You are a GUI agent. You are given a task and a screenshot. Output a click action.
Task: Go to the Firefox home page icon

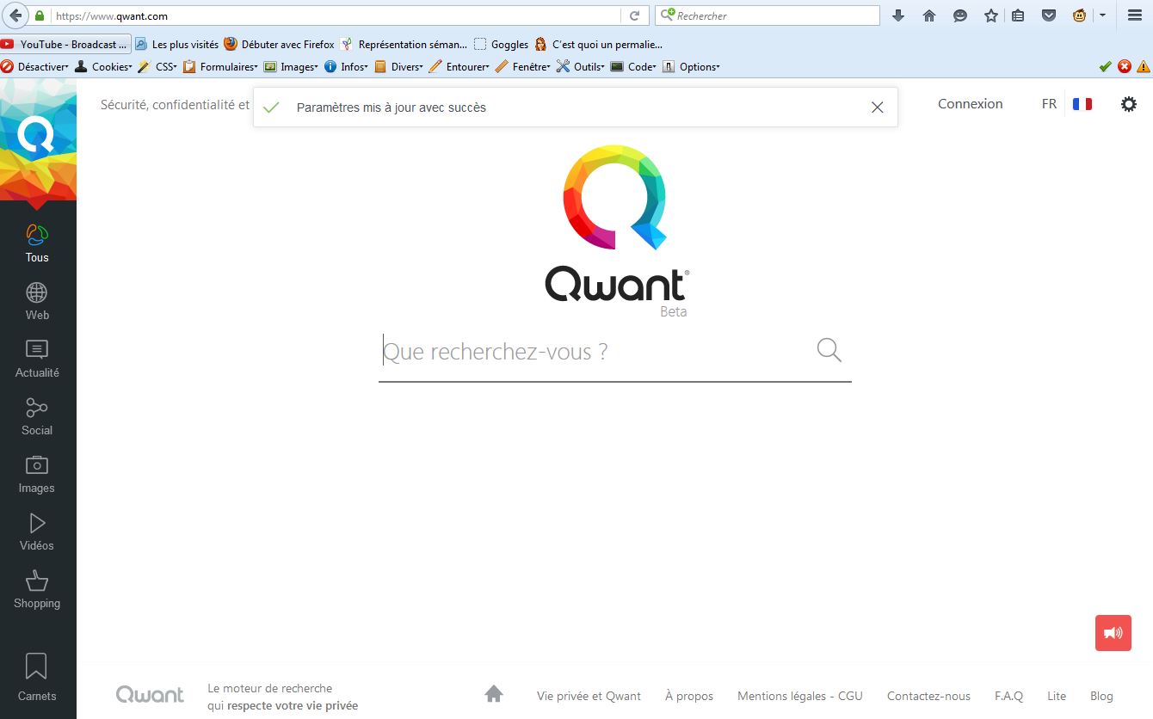click(929, 15)
